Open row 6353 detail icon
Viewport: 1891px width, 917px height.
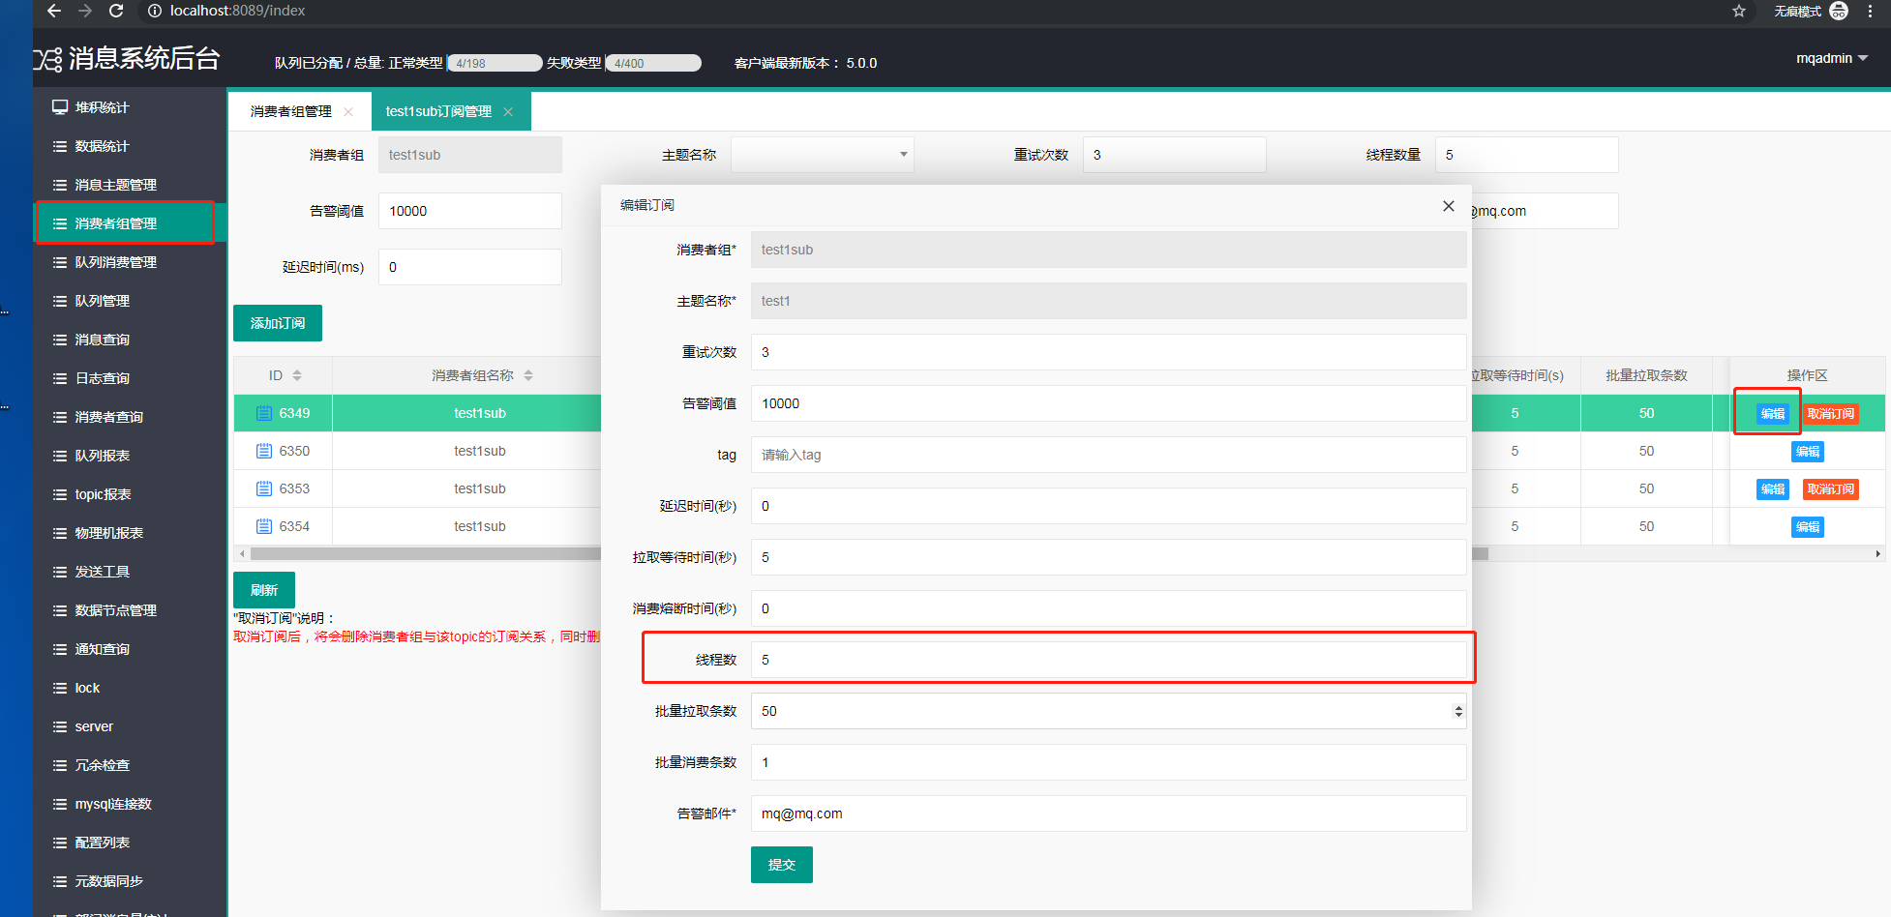(x=264, y=488)
